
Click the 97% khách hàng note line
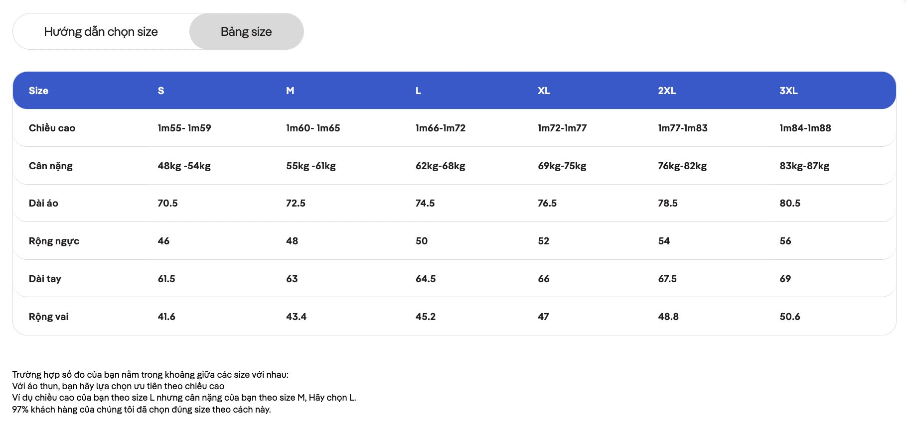[142, 410]
